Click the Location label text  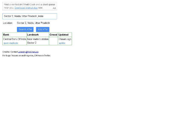(8, 23)
